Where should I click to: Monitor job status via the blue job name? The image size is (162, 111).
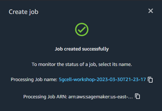(102, 80)
